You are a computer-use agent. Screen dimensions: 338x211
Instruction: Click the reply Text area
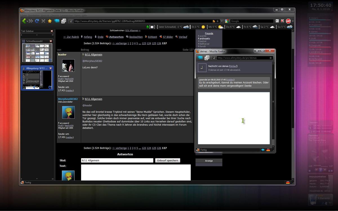[136, 172]
